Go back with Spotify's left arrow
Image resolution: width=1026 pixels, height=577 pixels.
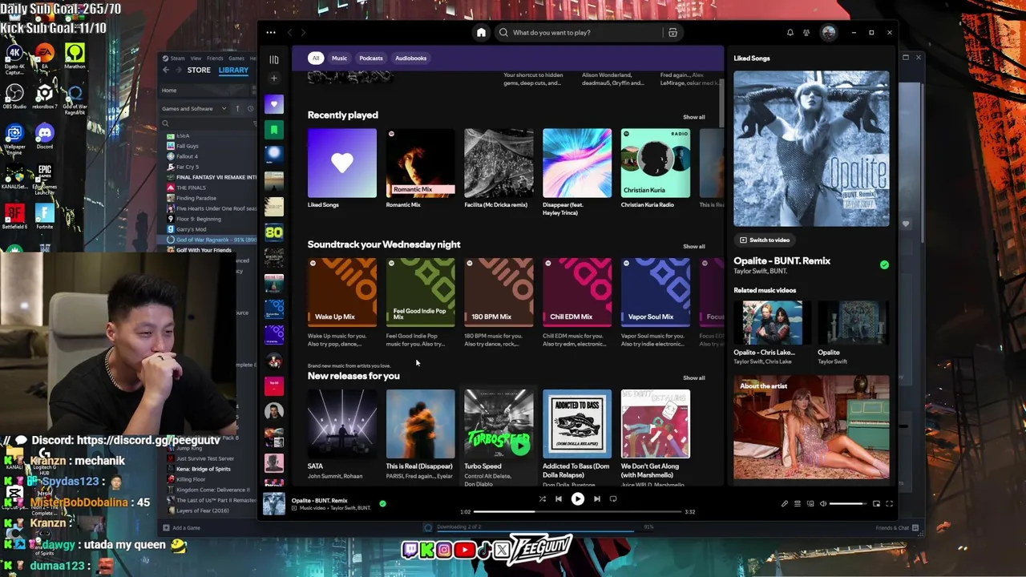[290, 33]
